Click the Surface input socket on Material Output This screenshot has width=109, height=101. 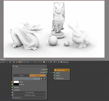pyautogui.click(x=54, y=73)
